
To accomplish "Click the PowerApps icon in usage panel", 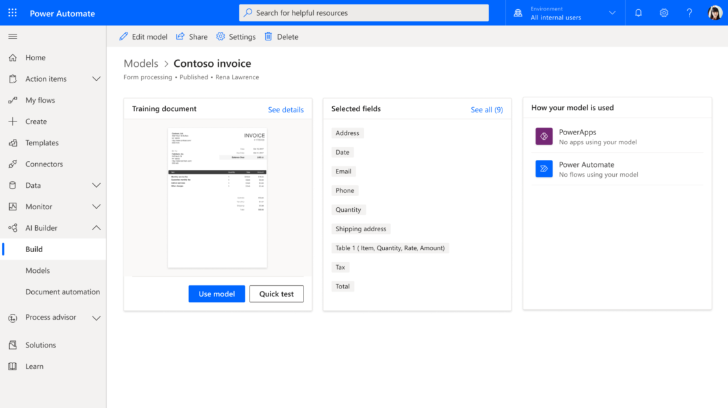I will [544, 136].
